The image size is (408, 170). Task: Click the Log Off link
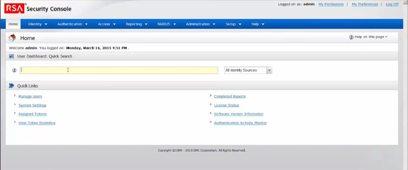click(392, 4)
